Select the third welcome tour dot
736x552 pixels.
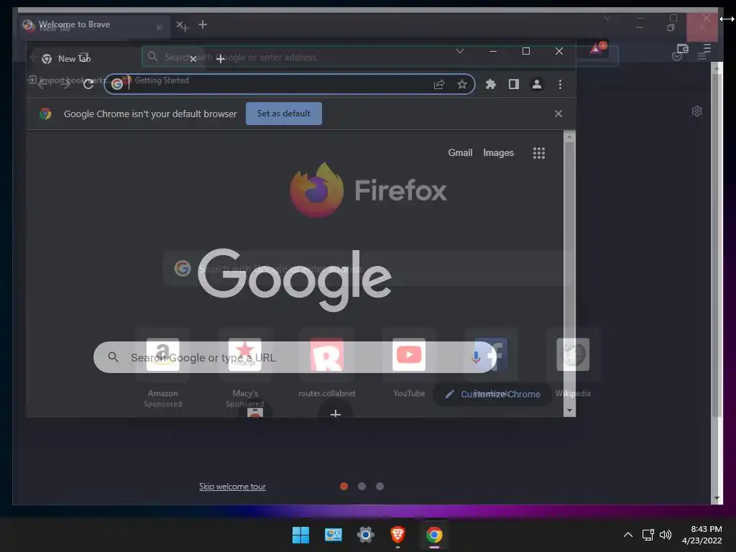coord(379,487)
